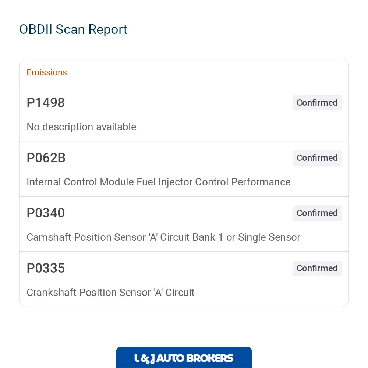Click the 'AUTO BROKERS' text in the banner

pyautogui.click(x=195, y=358)
